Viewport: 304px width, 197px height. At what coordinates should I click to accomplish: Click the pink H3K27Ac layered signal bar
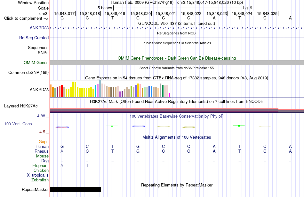click(x=164, y=109)
